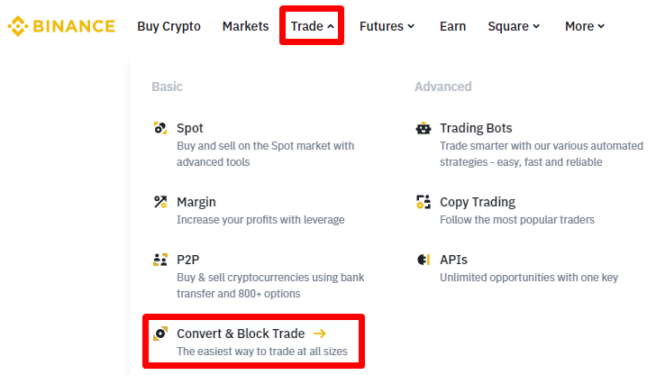Screen dimensions: 656x375
Task: Open P2P bank transfer description
Action: [270, 286]
